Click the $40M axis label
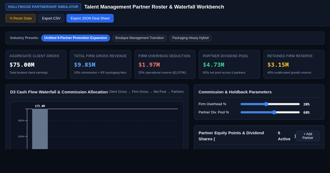The height and width of the screenshot is (173, 330). coord(21,136)
